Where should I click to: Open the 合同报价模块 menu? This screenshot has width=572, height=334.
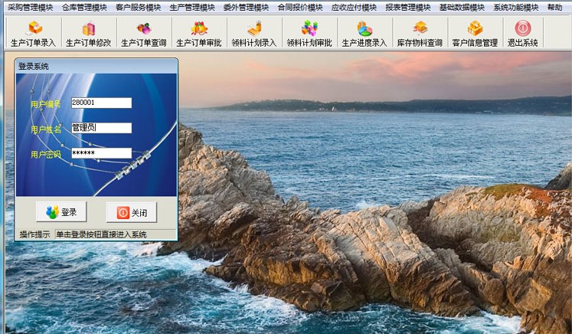(x=300, y=8)
